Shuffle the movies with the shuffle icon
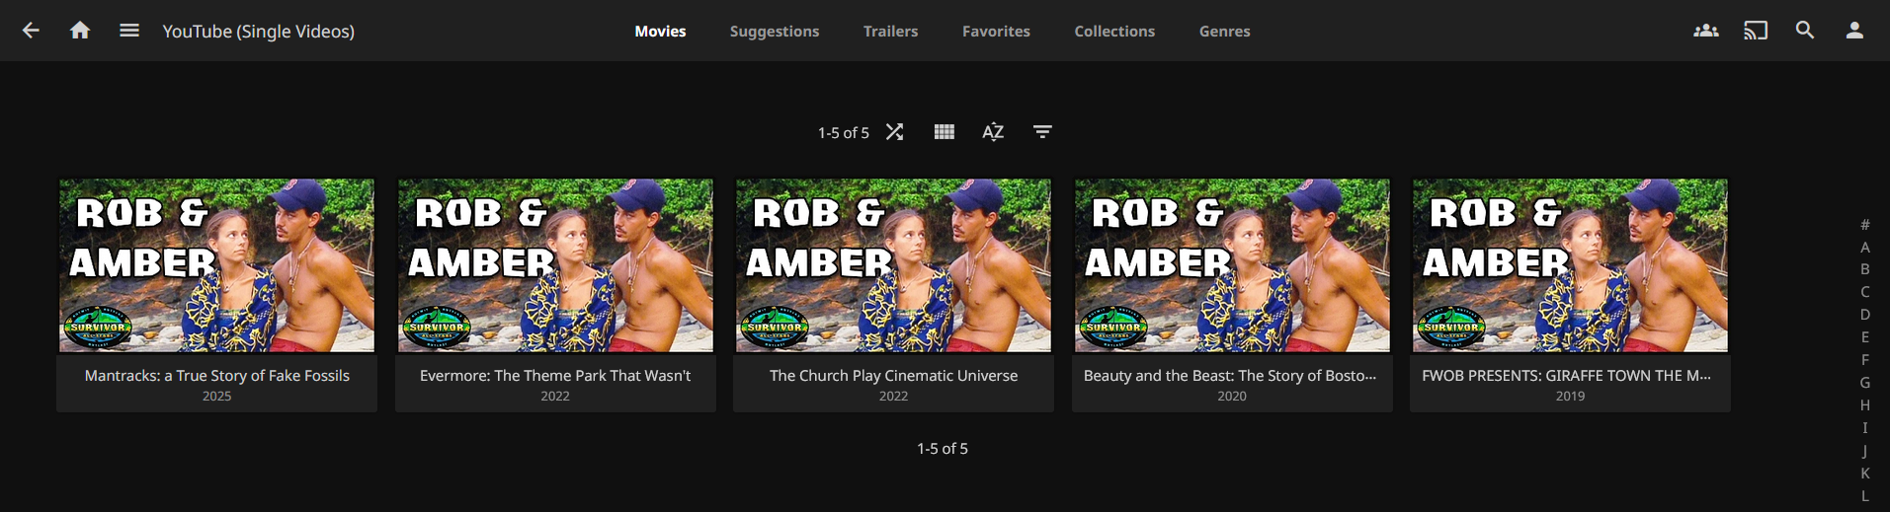The height and width of the screenshot is (512, 1890). 894,132
